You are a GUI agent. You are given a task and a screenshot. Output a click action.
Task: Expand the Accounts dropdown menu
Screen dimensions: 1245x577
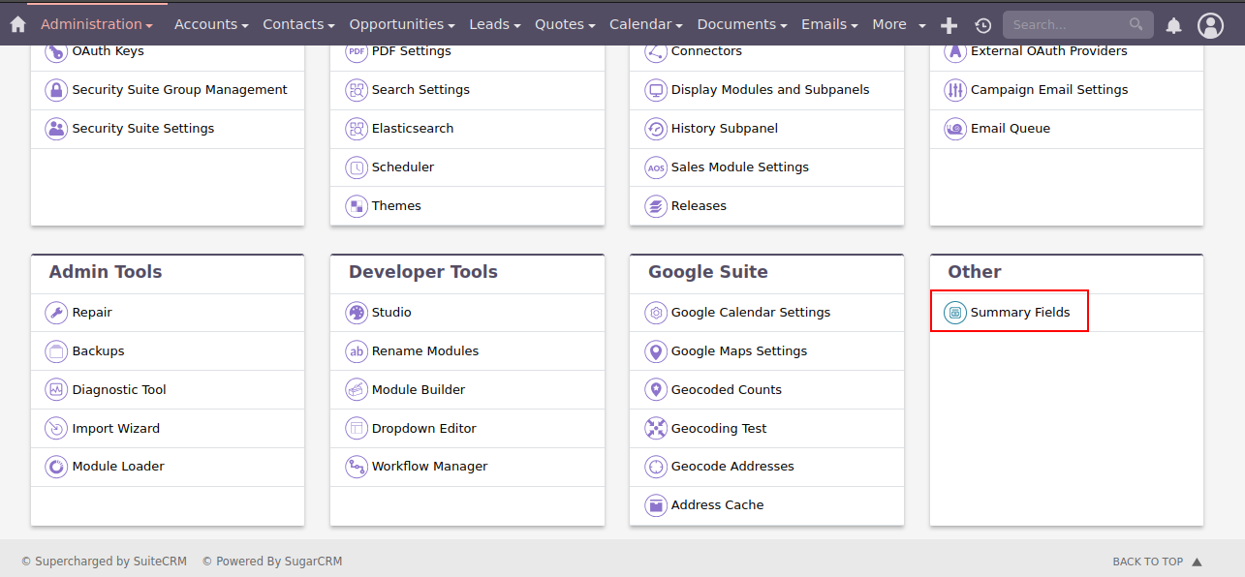point(211,24)
